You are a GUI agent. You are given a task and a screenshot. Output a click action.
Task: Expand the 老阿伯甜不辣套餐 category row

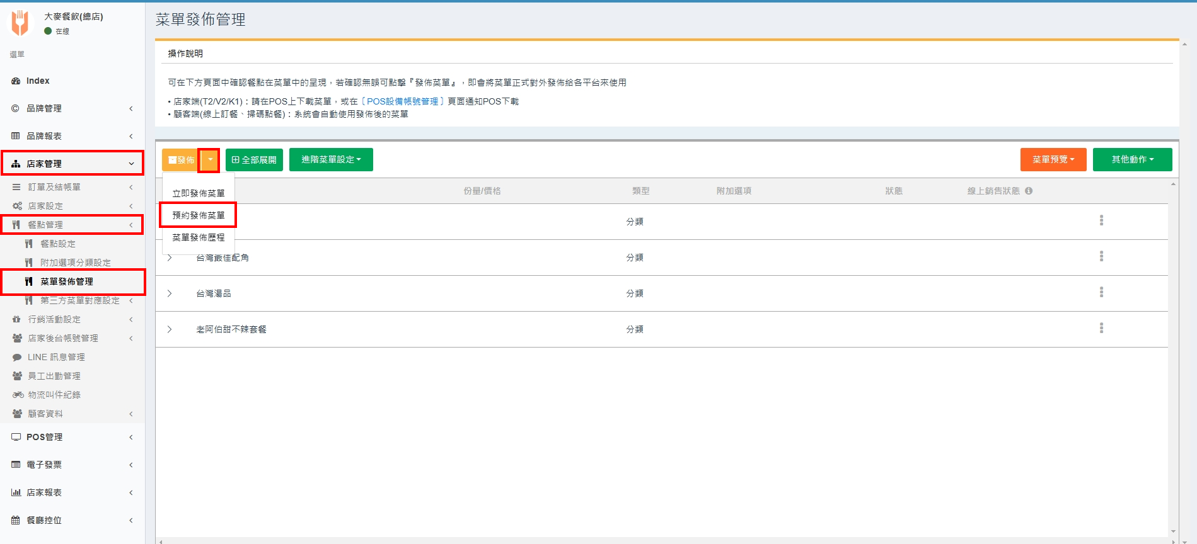170,329
